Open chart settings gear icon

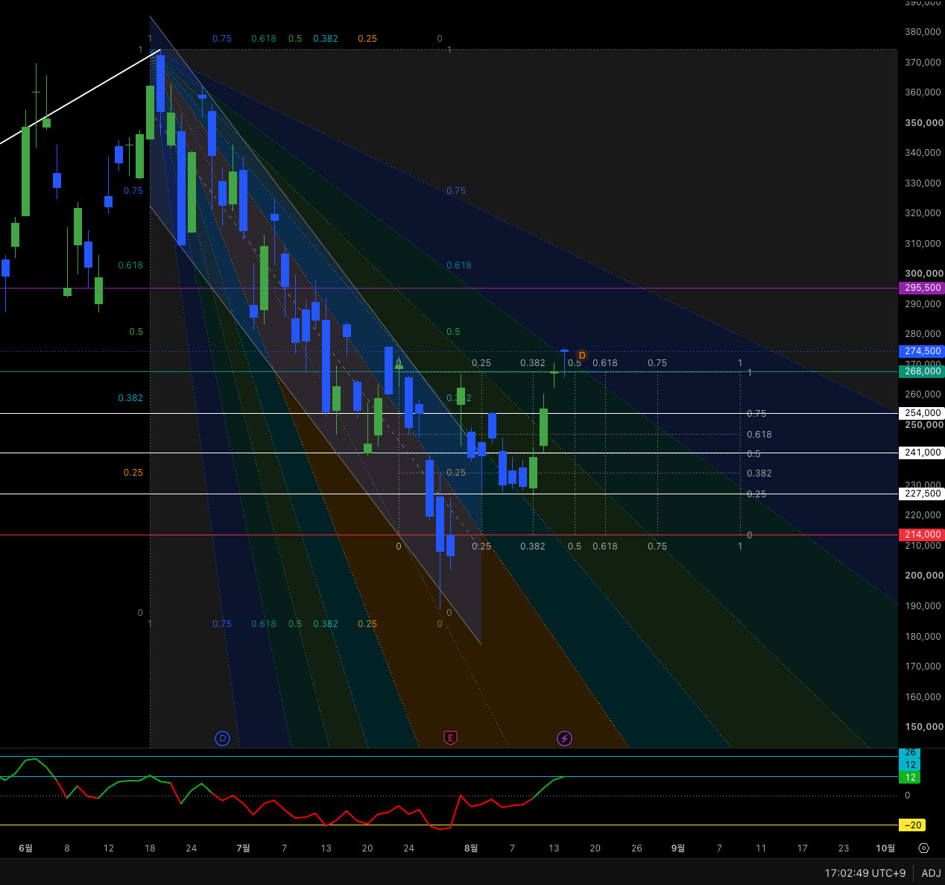click(x=923, y=848)
